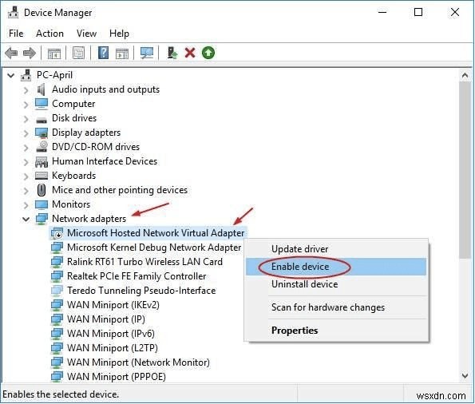Open the View menu
475x404 pixels.
(x=86, y=34)
